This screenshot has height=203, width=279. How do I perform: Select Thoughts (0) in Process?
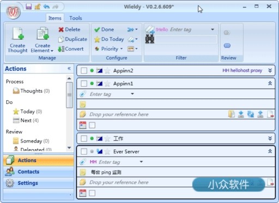[x=31, y=91]
